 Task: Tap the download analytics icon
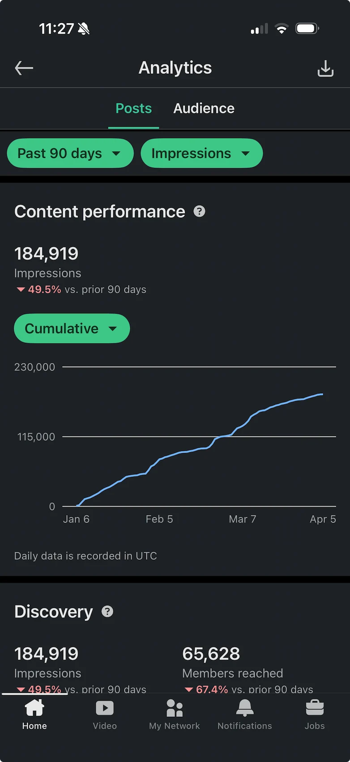click(x=325, y=68)
